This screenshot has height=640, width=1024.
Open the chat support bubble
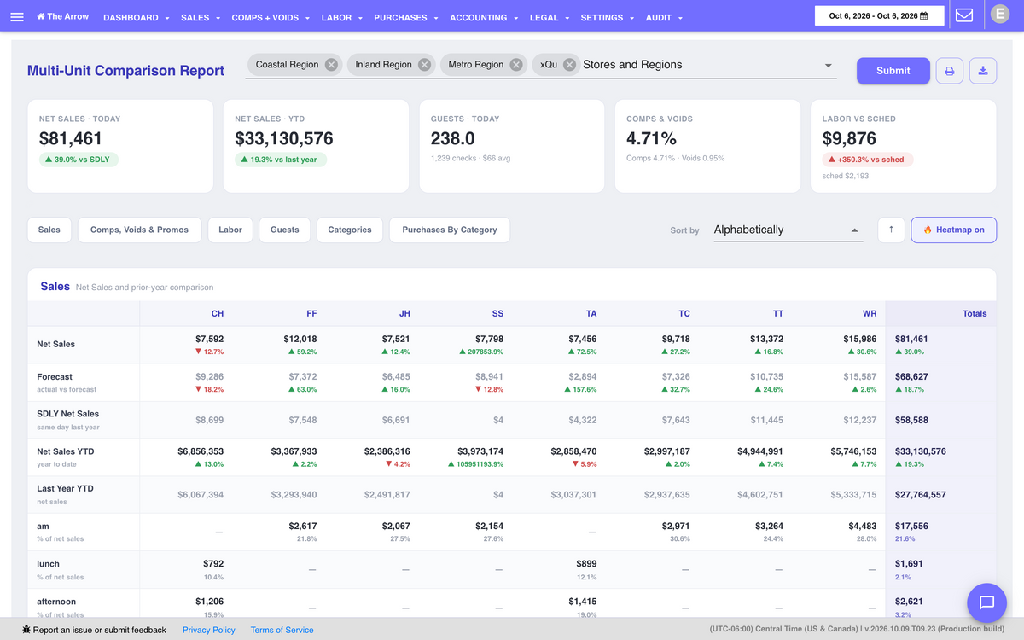pyautogui.click(x=987, y=602)
